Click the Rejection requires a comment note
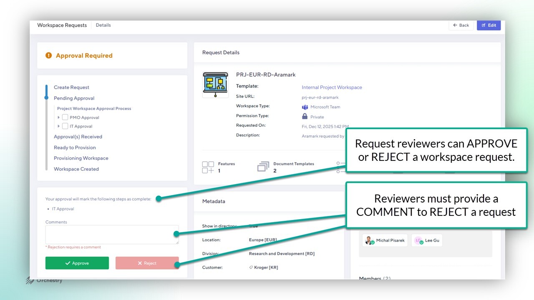Screen dimensions: 534x300 pyautogui.click(x=73, y=247)
